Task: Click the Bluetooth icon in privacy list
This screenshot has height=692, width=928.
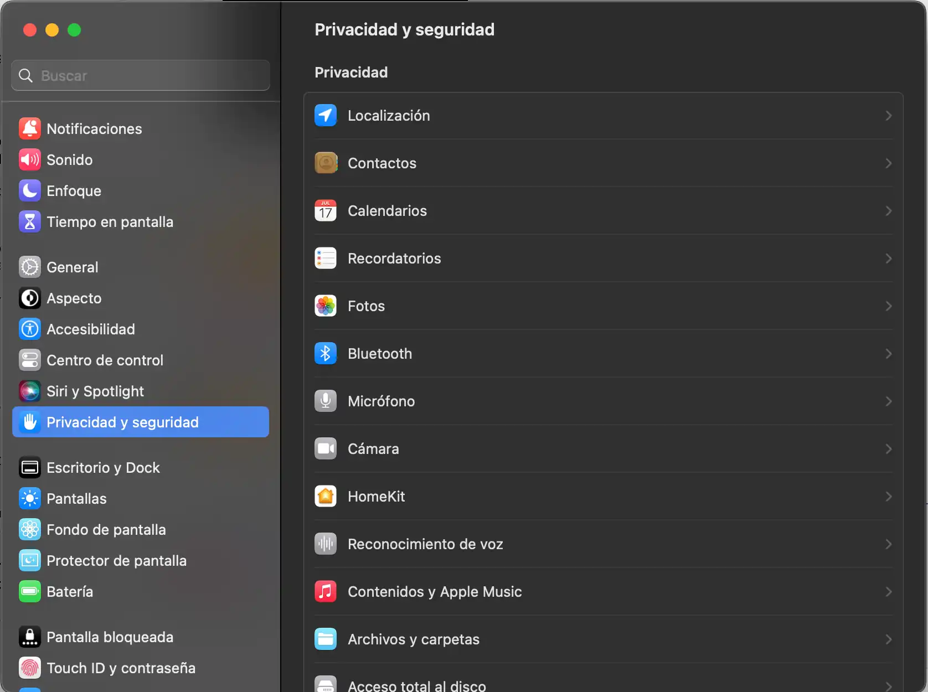Action: coord(326,354)
